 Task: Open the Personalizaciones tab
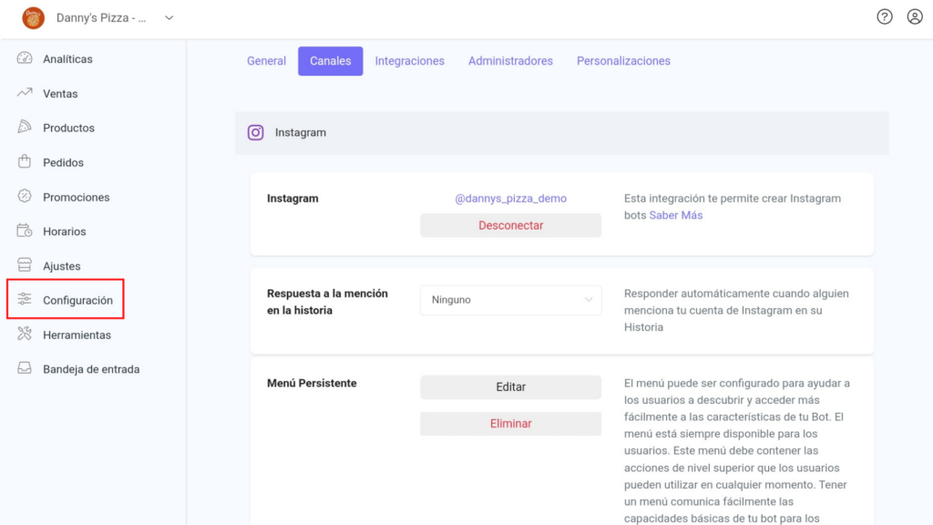click(x=623, y=61)
